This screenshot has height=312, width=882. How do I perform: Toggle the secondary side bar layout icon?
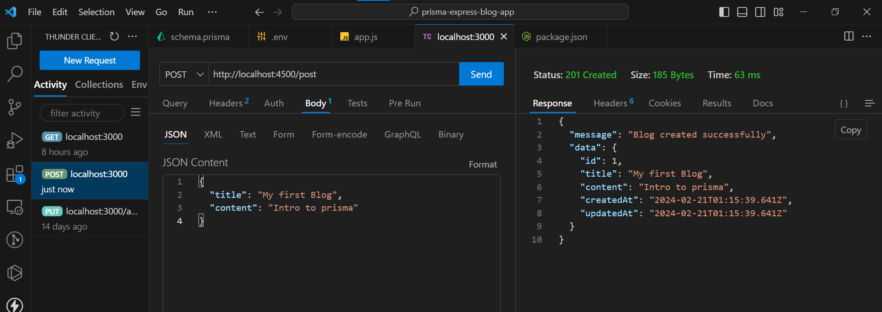[x=760, y=12]
